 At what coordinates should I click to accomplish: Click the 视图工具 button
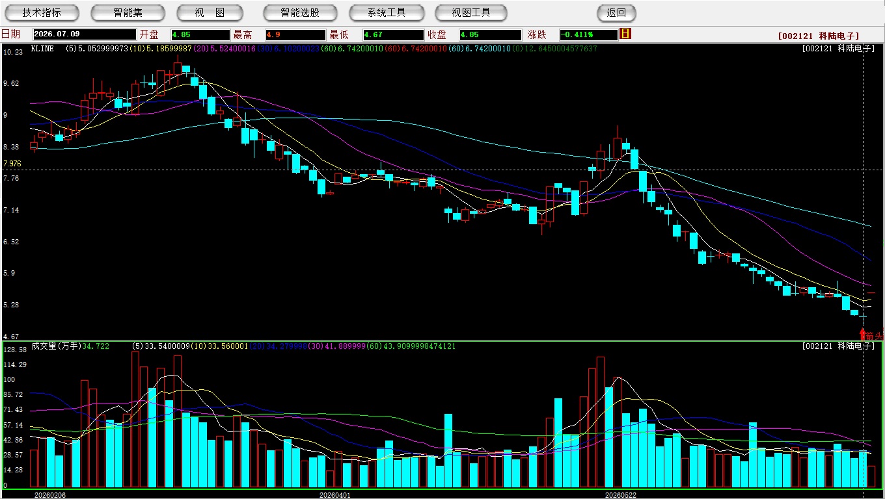[472, 13]
